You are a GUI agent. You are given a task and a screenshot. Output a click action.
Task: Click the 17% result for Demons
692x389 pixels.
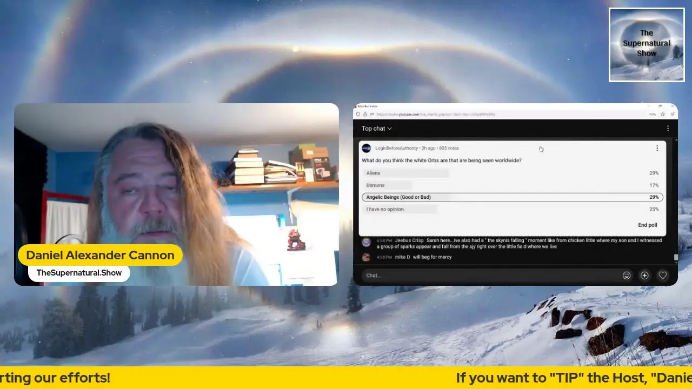click(654, 185)
